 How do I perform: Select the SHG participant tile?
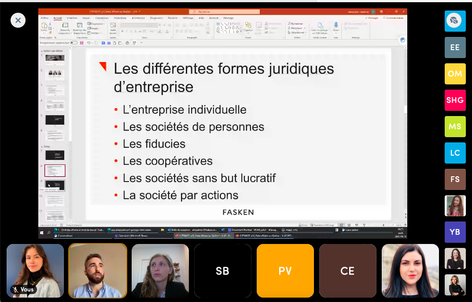click(x=455, y=100)
